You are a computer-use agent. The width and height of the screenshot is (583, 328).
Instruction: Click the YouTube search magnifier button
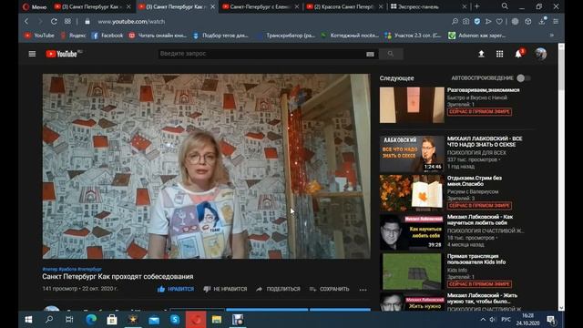[391, 54]
